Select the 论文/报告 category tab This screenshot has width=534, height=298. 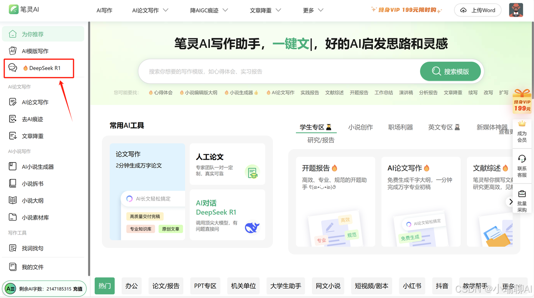coord(166,286)
